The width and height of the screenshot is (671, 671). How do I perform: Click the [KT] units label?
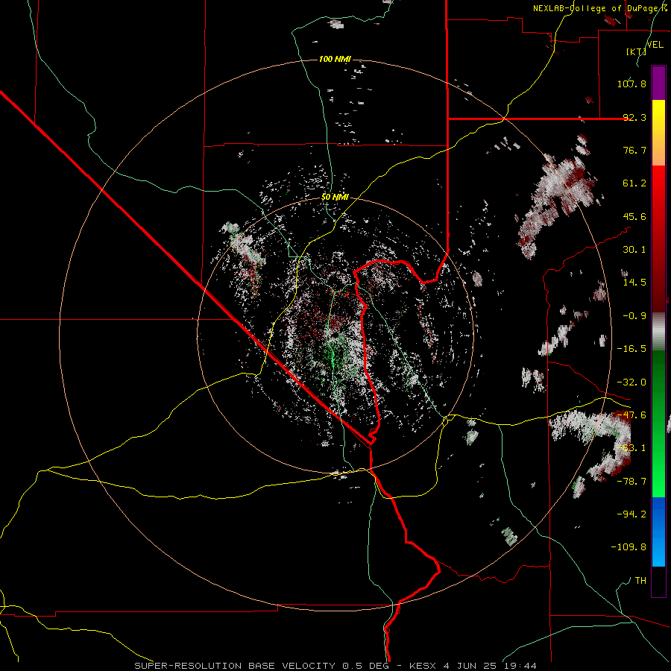(636, 51)
